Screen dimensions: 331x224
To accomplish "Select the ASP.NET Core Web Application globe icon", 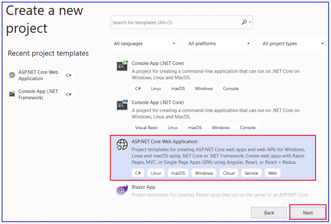I will coord(122,144).
